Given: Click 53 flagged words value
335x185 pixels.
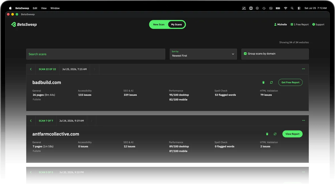Looking at the screenshot, I should click(x=225, y=95).
